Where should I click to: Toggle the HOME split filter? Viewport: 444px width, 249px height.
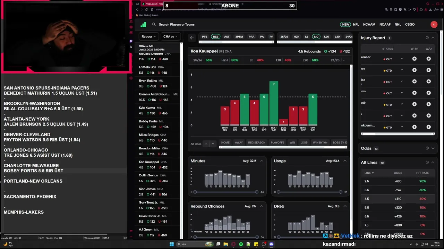[225, 142]
